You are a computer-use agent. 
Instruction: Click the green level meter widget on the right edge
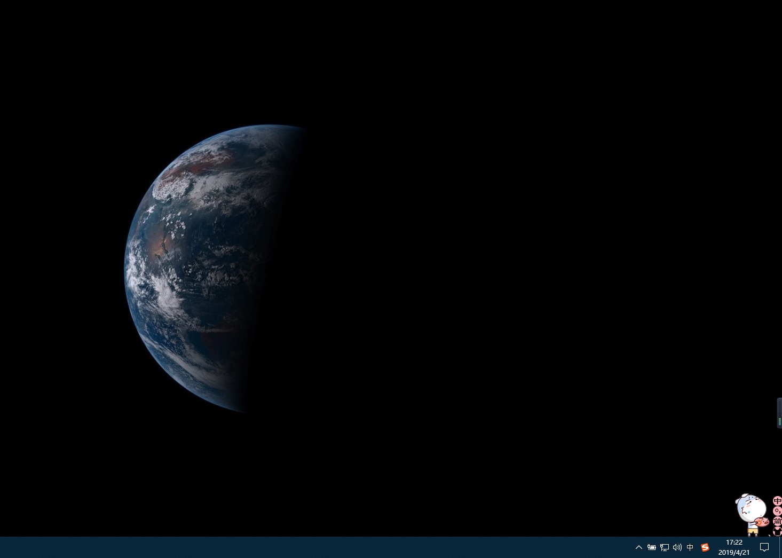[779, 413]
